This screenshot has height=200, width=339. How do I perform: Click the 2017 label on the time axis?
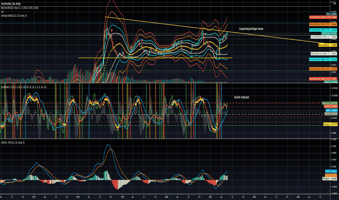pyautogui.click(x=34, y=197)
